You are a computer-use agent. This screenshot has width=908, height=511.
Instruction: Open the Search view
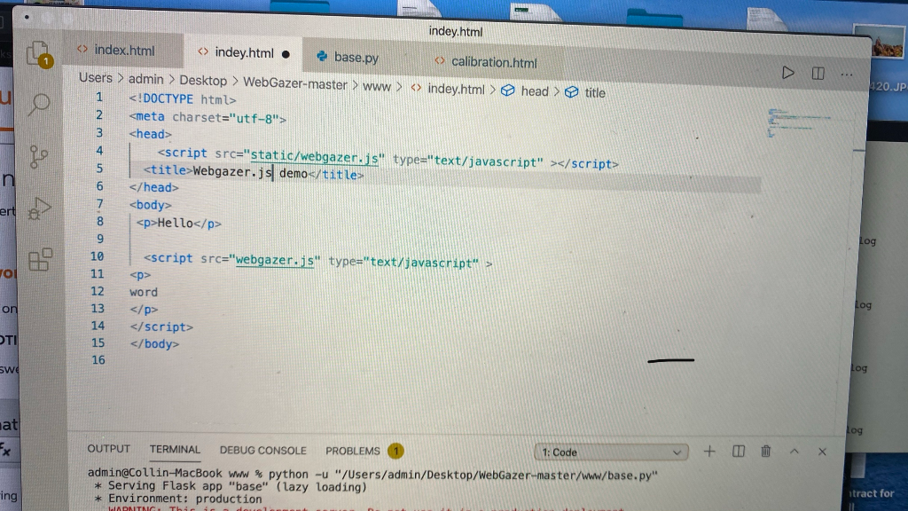[39, 105]
